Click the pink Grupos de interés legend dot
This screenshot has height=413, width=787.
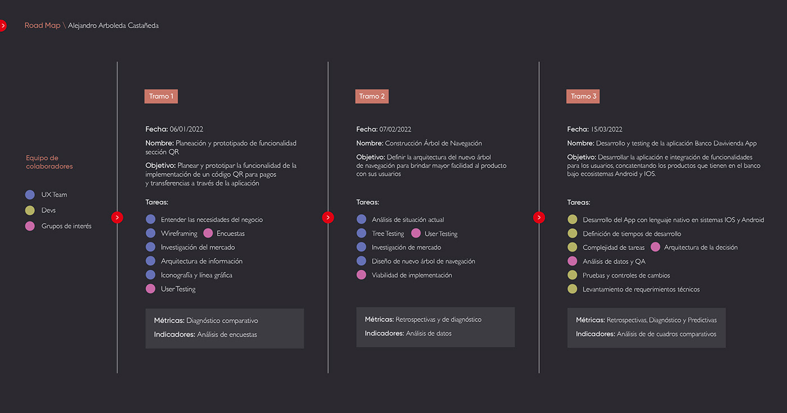click(30, 226)
